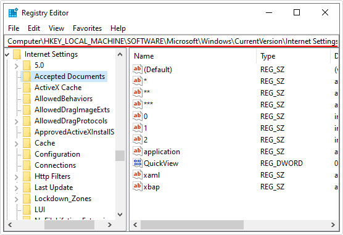Click the Cache folder icon
The width and height of the screenshot is (343, 235).
(x=27, y=143)
